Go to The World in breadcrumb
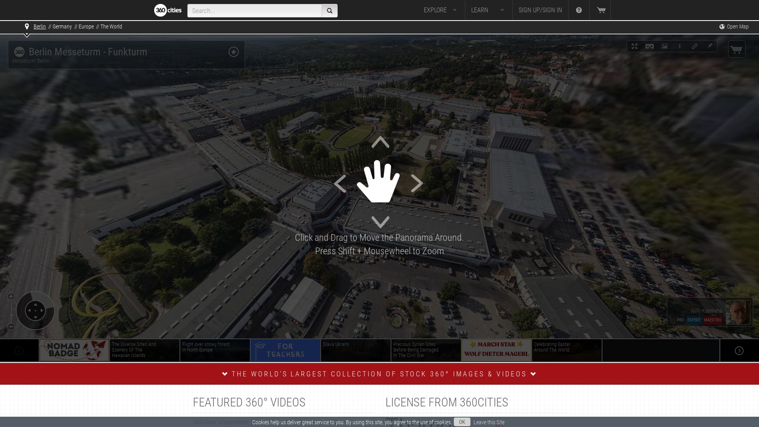 tap(111, 26)
